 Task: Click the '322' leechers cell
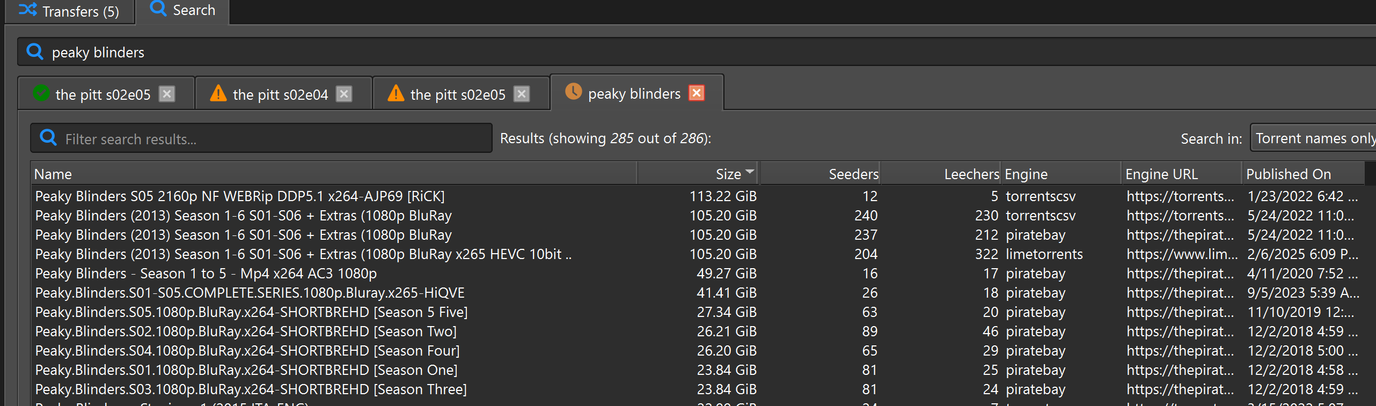(x=987, y=254)
